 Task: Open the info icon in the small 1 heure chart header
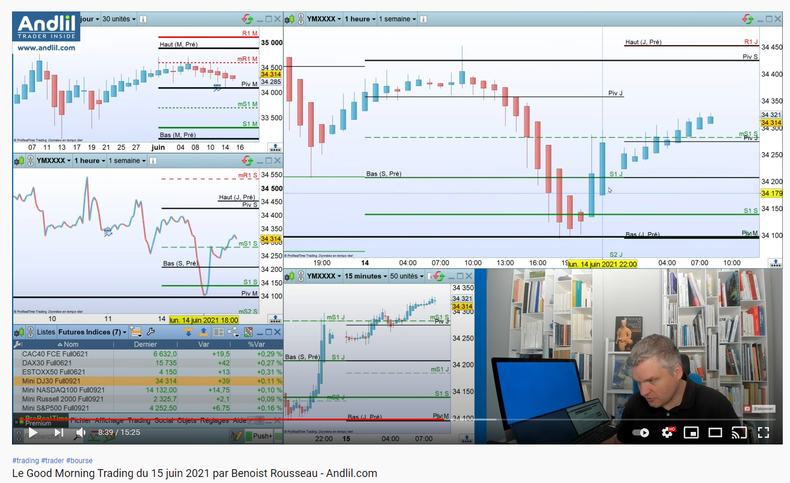152,161
